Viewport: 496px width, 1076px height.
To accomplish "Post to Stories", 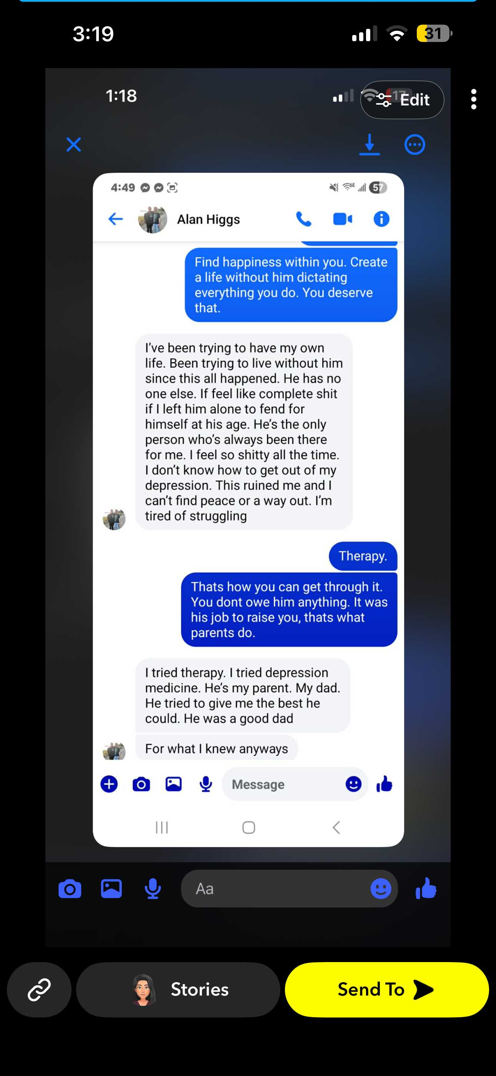I will coord(178,989).
